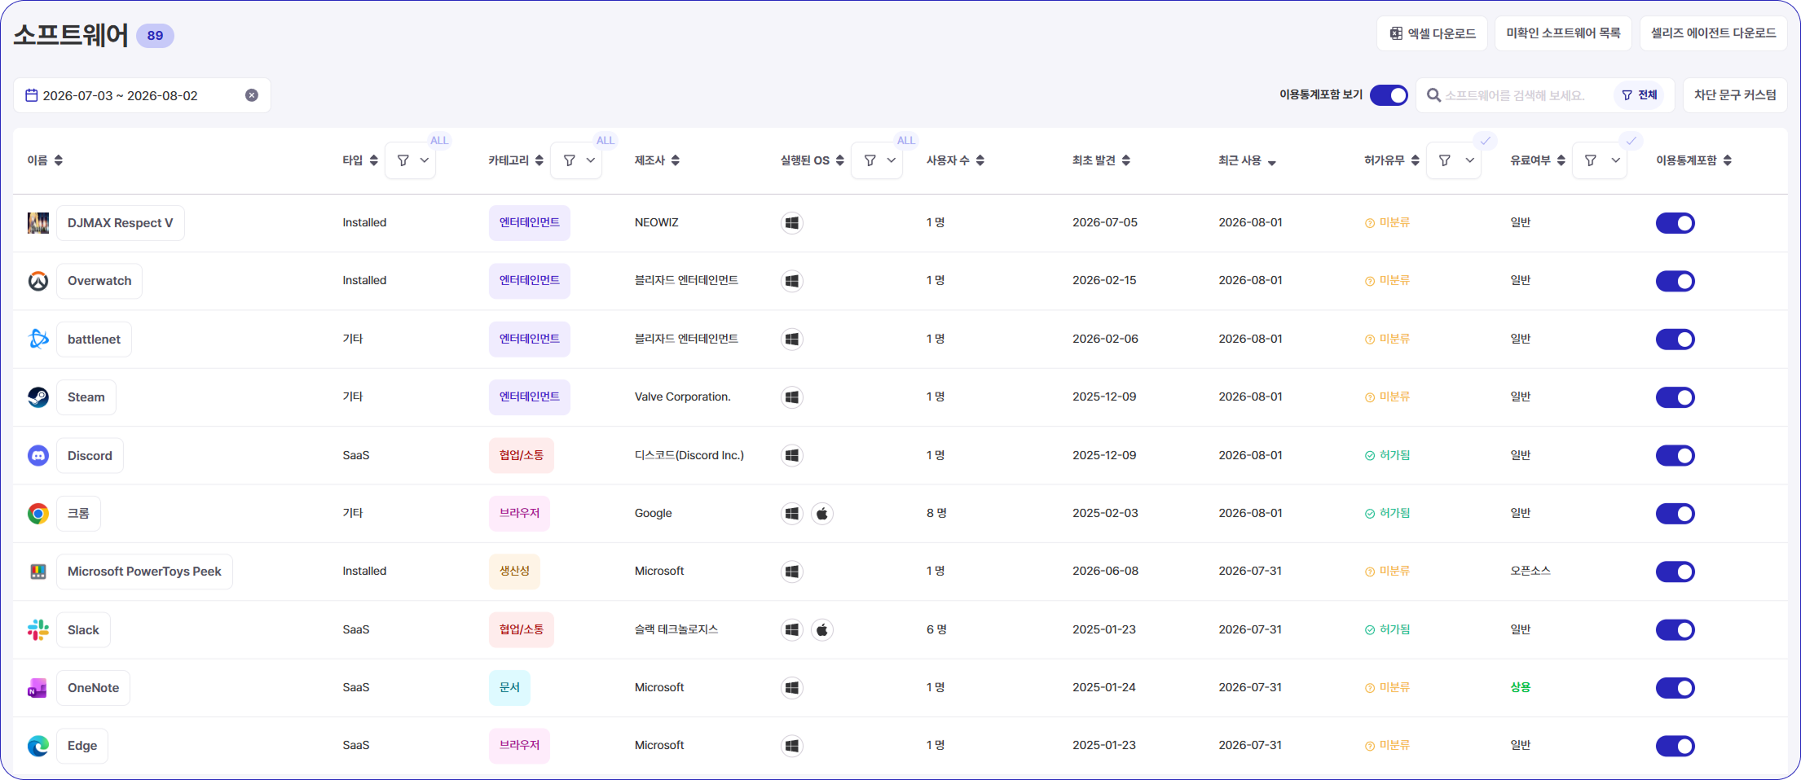This screenshot has height=780, width=1801.
Task: Click the calendar icon in date range field
Action: [32, 95]
